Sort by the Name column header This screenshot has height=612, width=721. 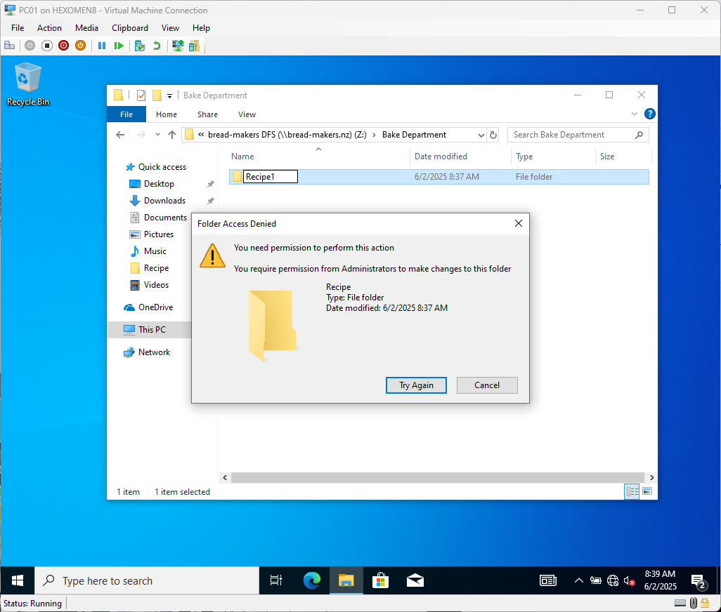[x=318, y=157]
